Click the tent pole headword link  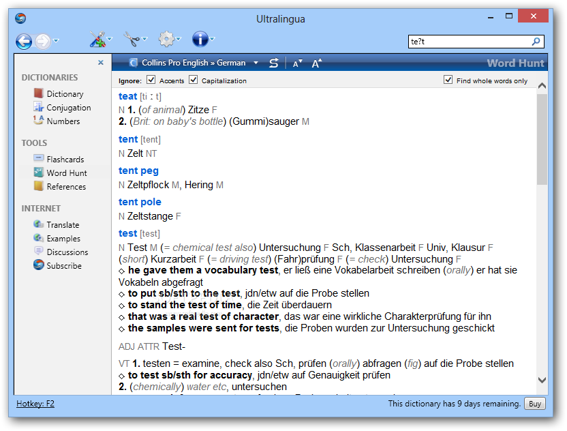[x=140, y=202]
